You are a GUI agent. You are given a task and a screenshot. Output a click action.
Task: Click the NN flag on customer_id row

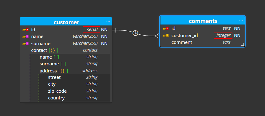point(237,35)
